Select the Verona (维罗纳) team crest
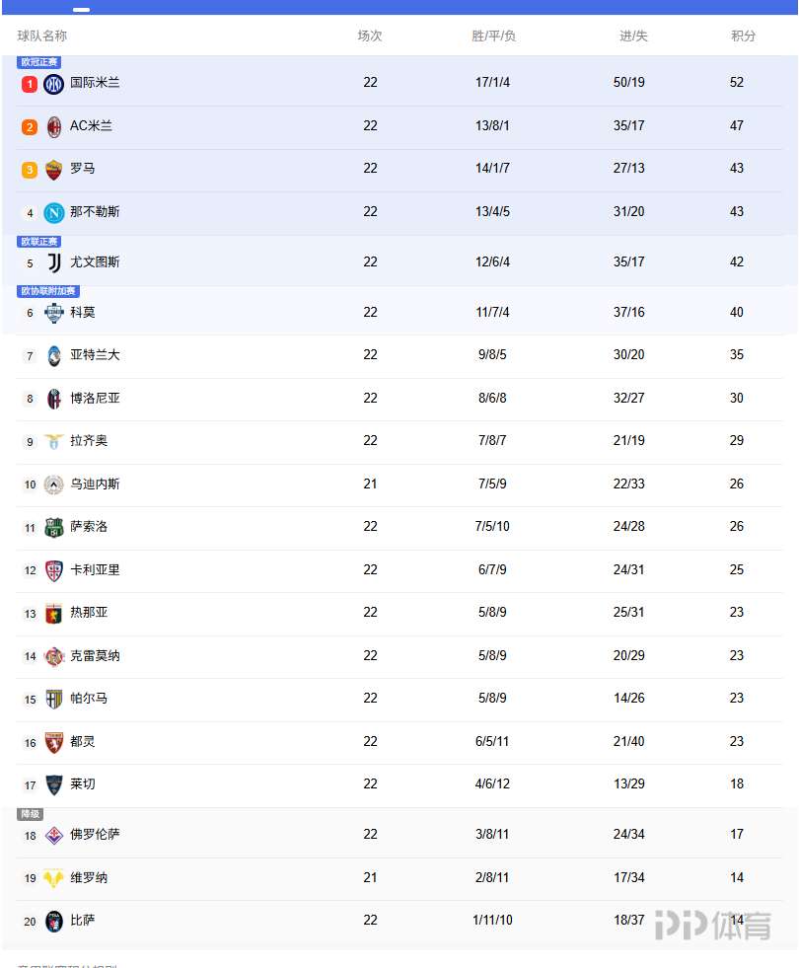The image size is (799, 968). tap(53, 878)
